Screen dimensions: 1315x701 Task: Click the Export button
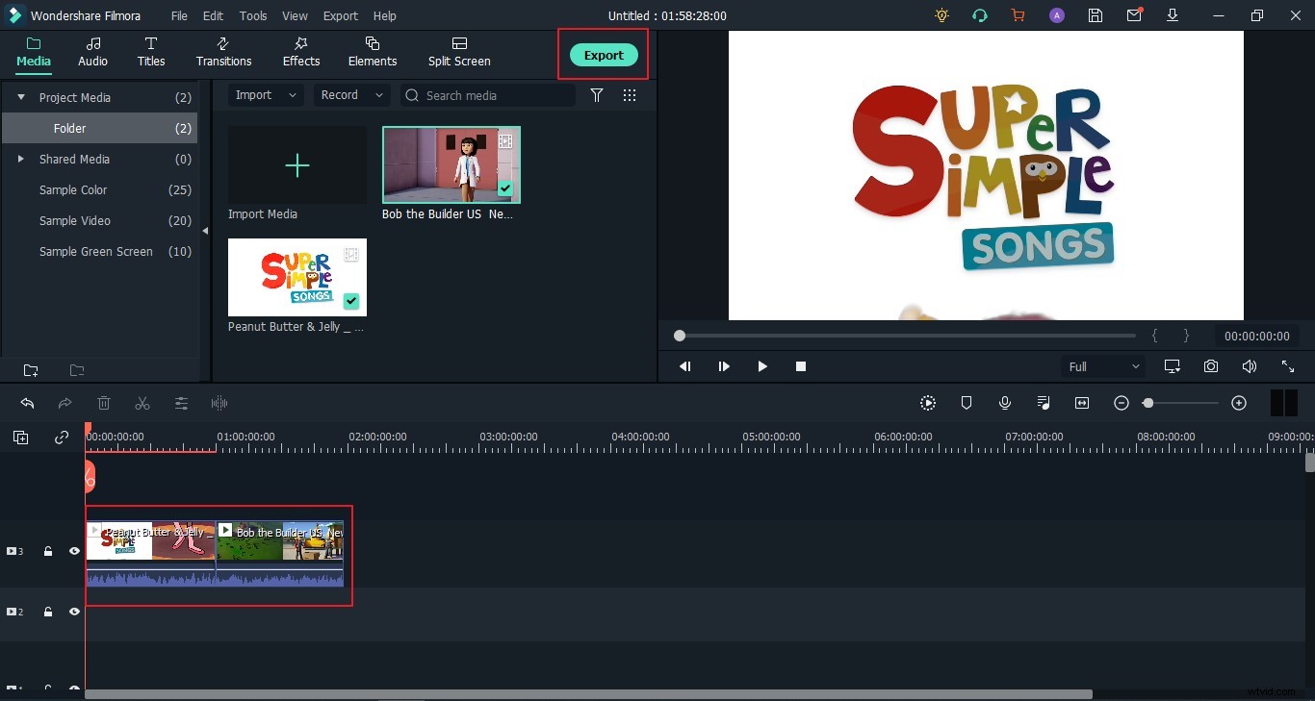click(604, 55)
